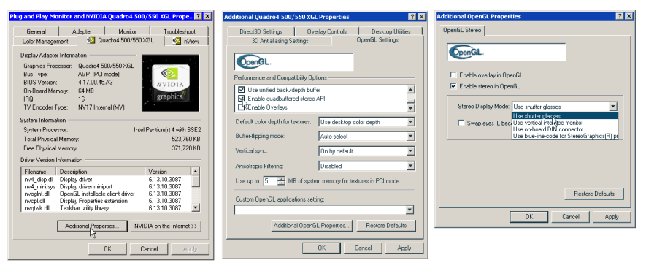Select Use vertical interlace monitor option

[x=565, y=123]
